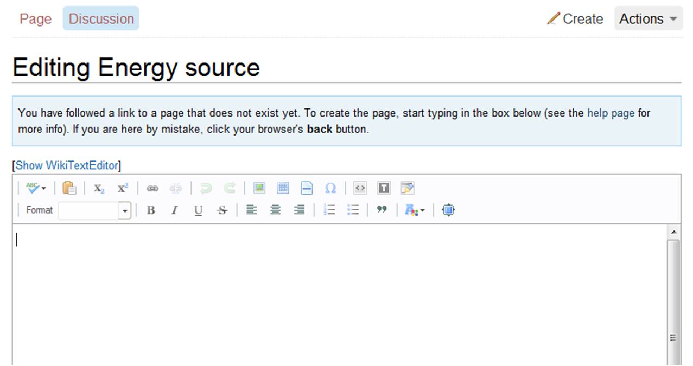Toggle bold formatting
693x366 pixels.
coord(151,210)
